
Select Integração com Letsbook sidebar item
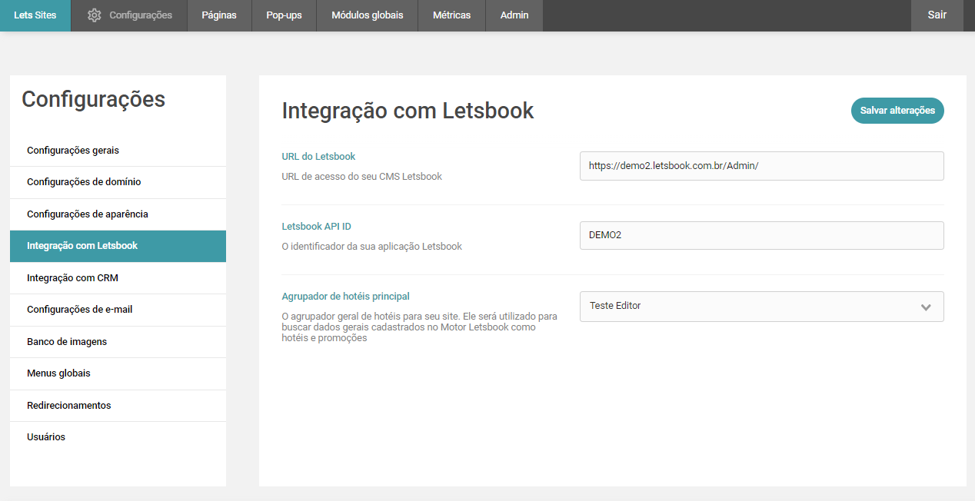118,246
